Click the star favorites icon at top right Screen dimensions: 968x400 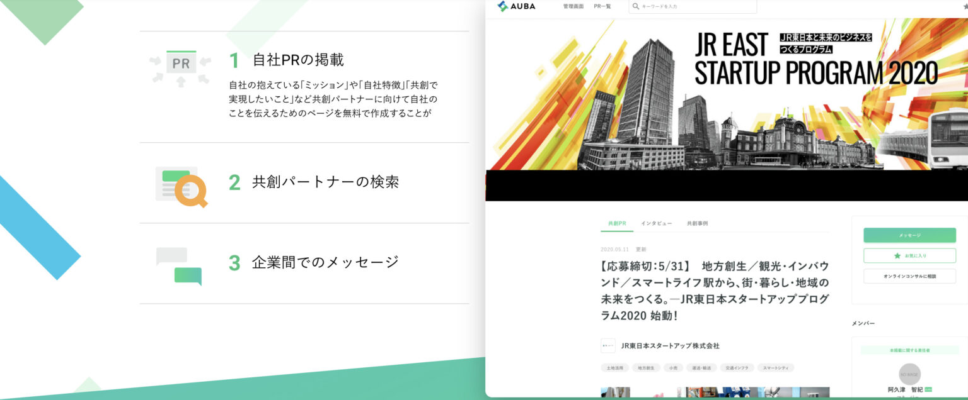964,5
